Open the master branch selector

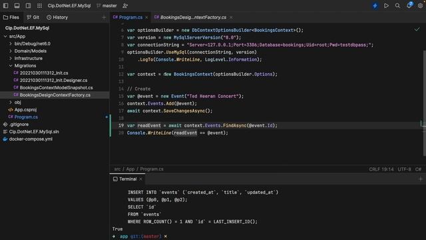pyautogui.click(x=106, y=6)
